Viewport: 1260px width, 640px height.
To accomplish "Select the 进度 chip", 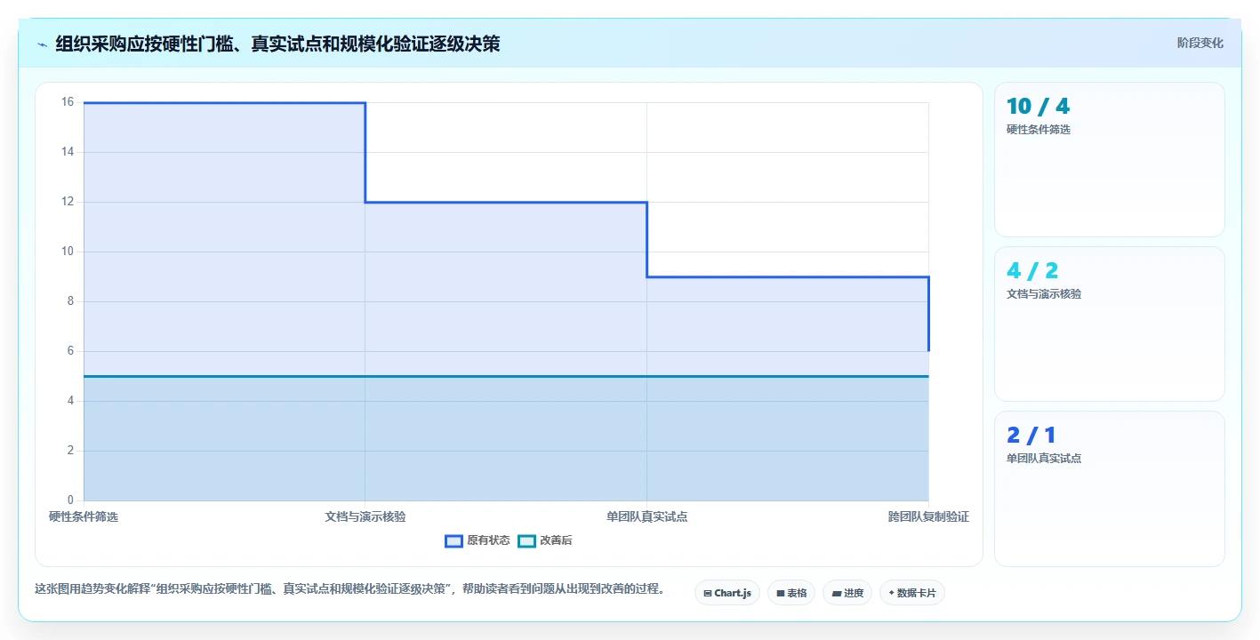I will click(x=847, y=593).
